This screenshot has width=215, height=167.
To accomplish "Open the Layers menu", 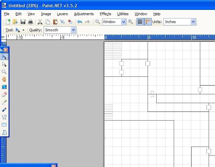I will (62, 14).
